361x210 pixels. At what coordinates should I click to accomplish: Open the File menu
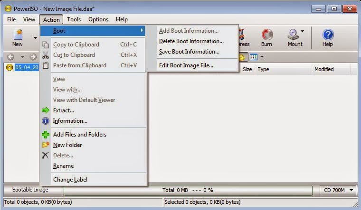(x=11, y=19)
